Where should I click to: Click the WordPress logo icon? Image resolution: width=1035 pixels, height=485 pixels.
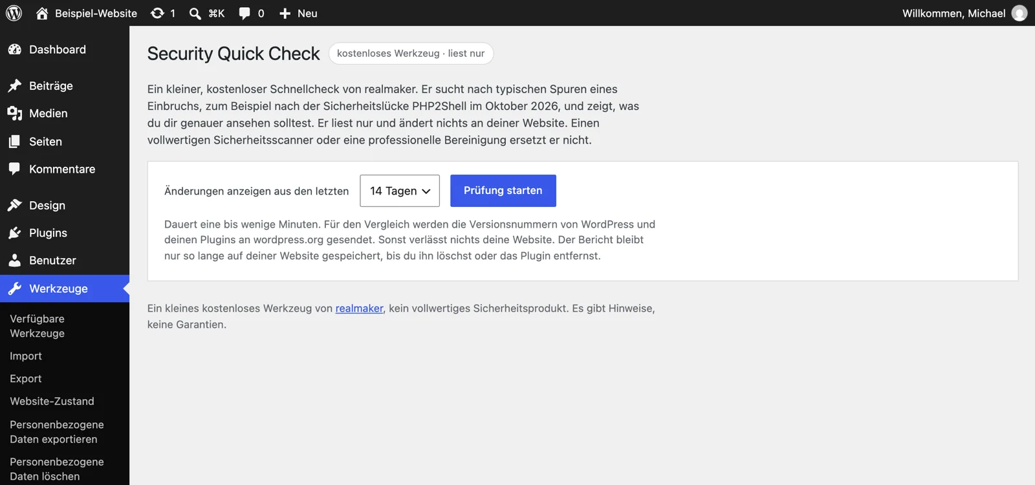[x=14, y=13]
